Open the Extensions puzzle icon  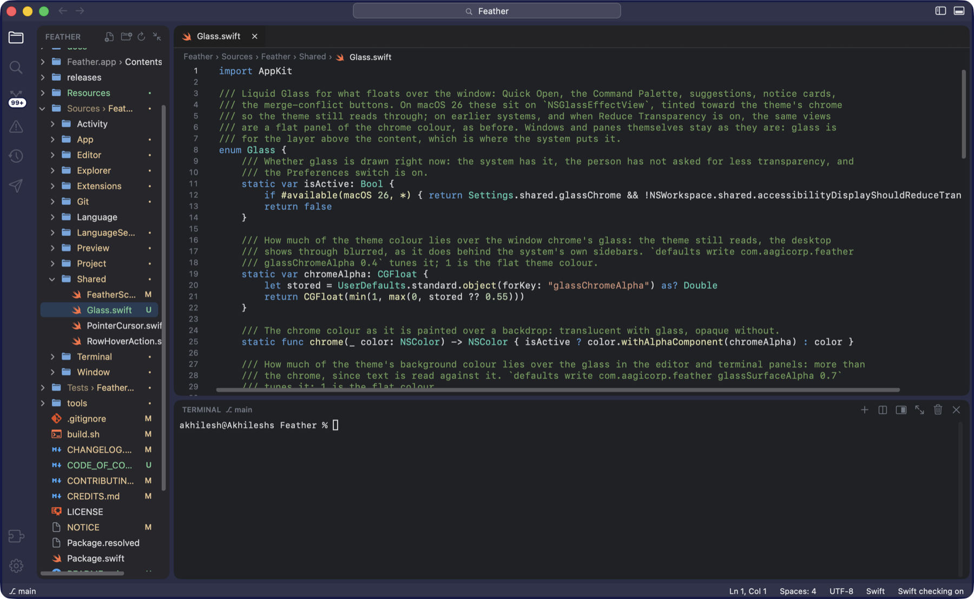pyautogui.click(x=16, y=536)
